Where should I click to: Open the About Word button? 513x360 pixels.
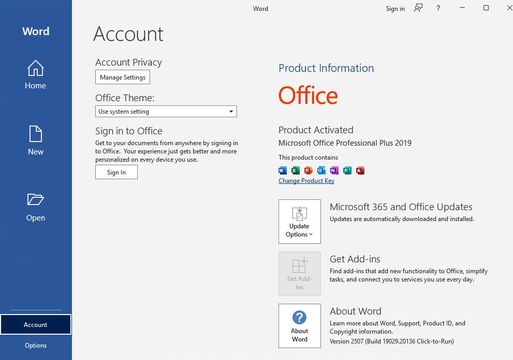point(299,326)
